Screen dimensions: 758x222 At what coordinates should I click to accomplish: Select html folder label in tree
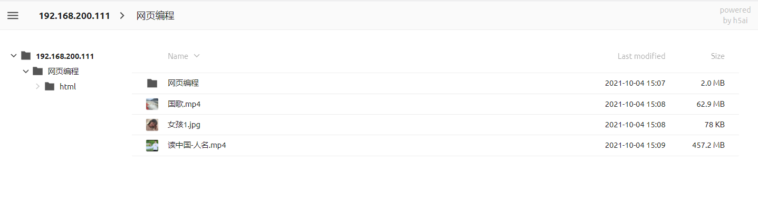pyautogui.click(x=68, y=86)
